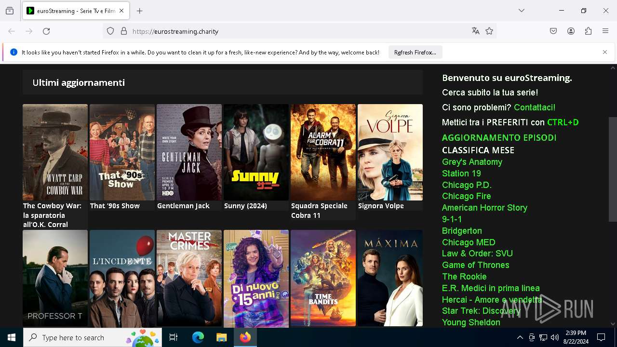
Task: Open the notification center icon
Action: click(x=601, y=337)
